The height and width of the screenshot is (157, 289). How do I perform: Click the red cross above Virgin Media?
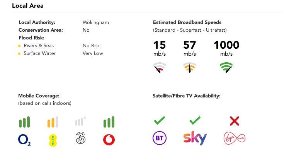[x=235, y=121]
